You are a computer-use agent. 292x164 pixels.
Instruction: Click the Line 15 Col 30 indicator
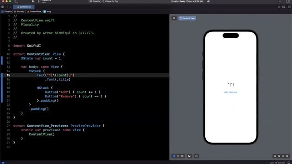277,163
